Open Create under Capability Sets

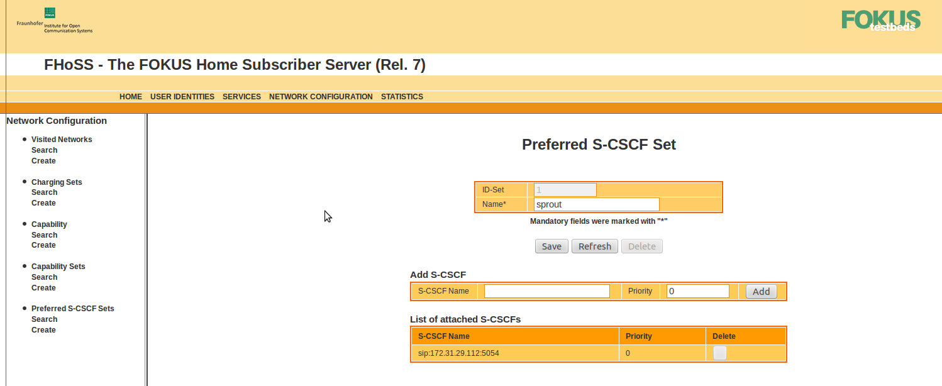pyautogui.click(x=43, y=287)
